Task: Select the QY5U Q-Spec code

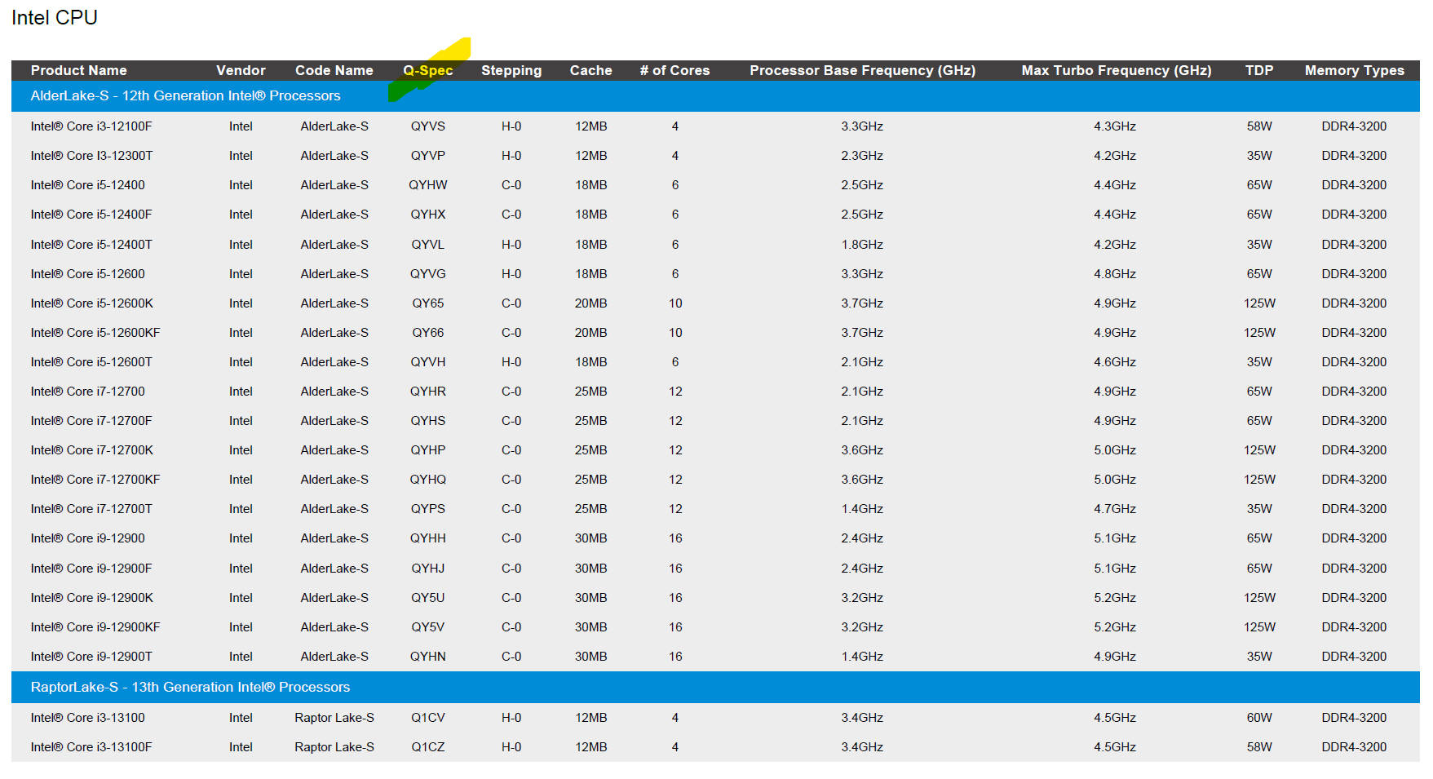Action: point(427,598)
